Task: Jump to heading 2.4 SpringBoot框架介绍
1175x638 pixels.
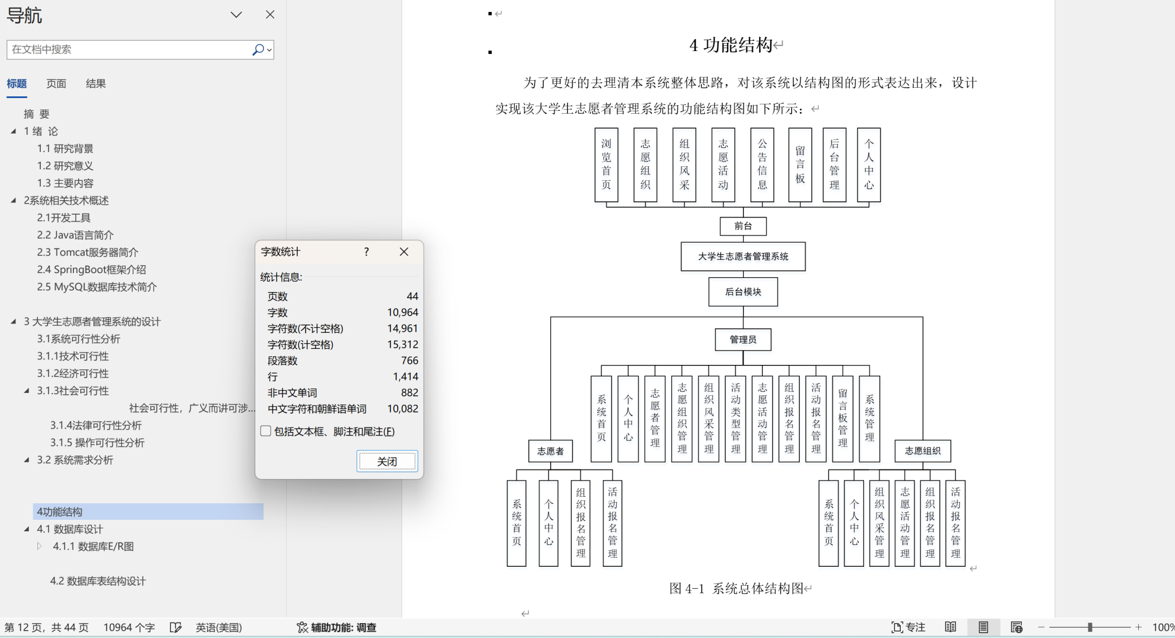Action: [91, 270]
